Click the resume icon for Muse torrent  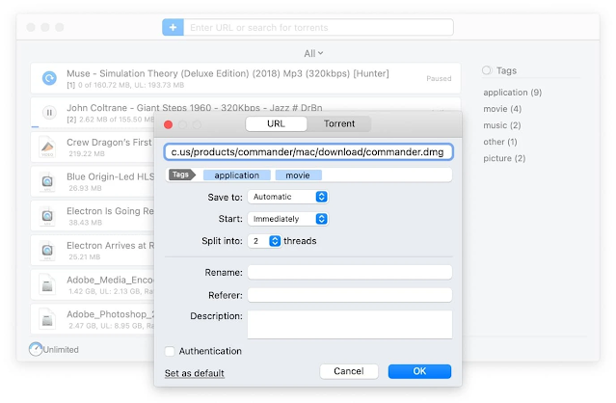tap(49, 78)
